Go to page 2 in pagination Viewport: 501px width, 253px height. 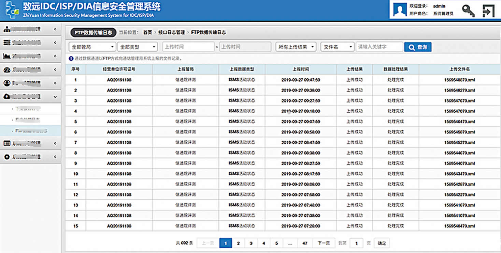238,243
